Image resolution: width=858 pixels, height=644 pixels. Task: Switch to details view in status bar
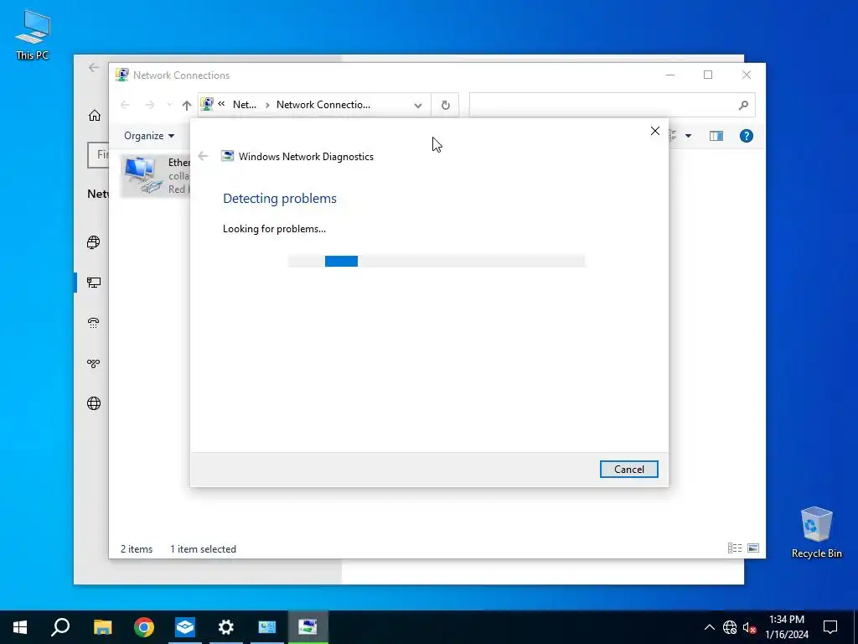734,548
